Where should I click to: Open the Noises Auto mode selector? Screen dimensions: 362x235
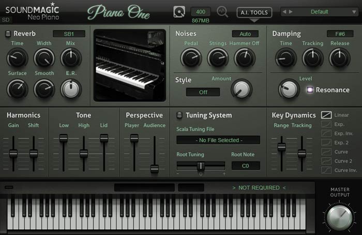point(245,34)
